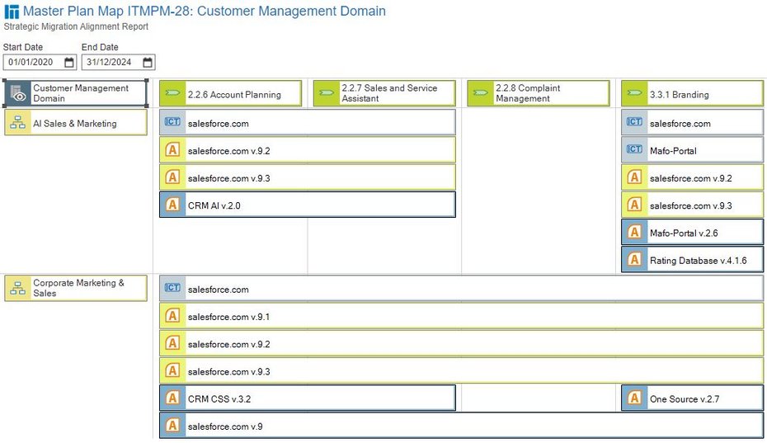Select the One Source v.2.7 entry
This screenshot has width=767, height=443.
[693, 398]
